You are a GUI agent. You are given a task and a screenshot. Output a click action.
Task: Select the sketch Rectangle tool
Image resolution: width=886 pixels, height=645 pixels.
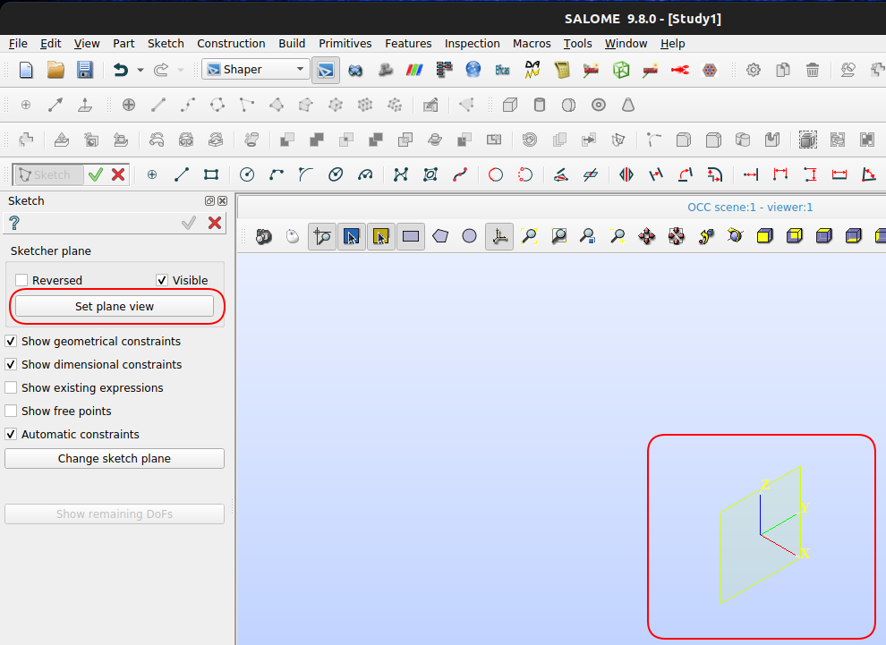211,174
